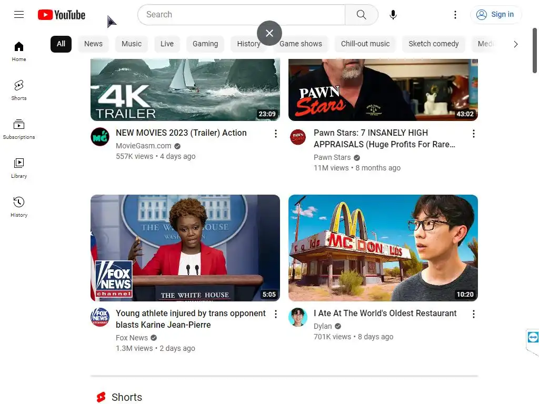Open options menu for NEW MOVIES 2023 video
The image size is (539, 404).
point(276,134)
